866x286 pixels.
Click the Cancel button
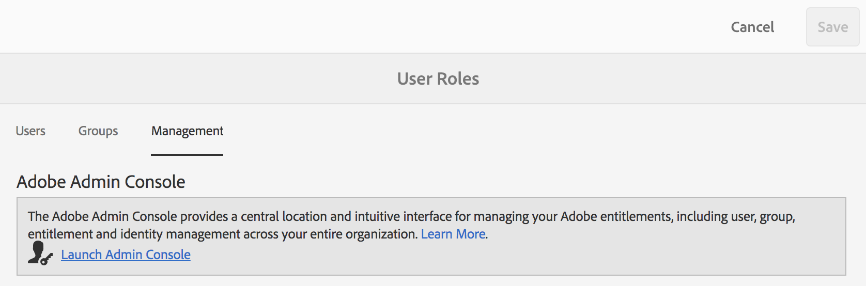(752, 27)
